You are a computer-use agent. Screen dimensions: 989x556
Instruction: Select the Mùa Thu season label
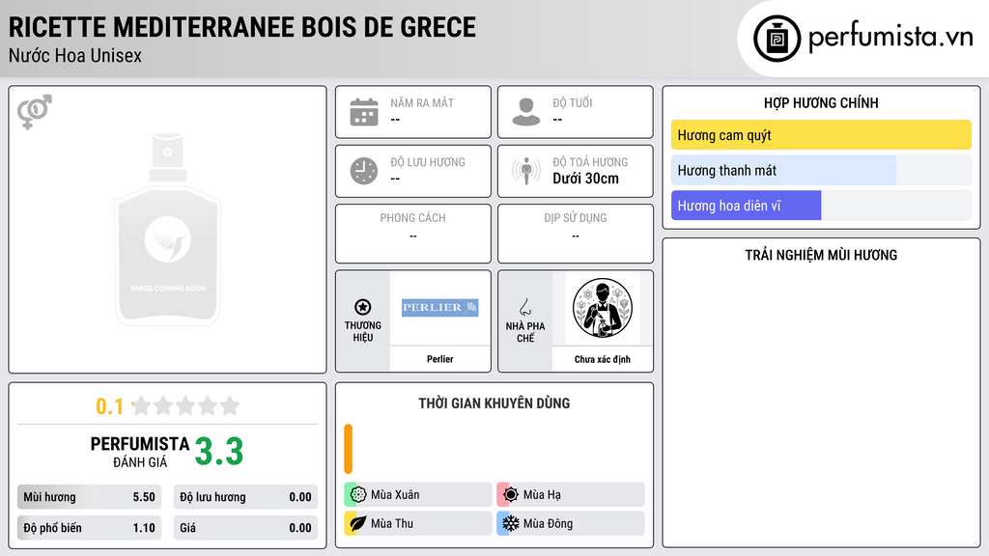pyautogui.click(x=392, y=523)
